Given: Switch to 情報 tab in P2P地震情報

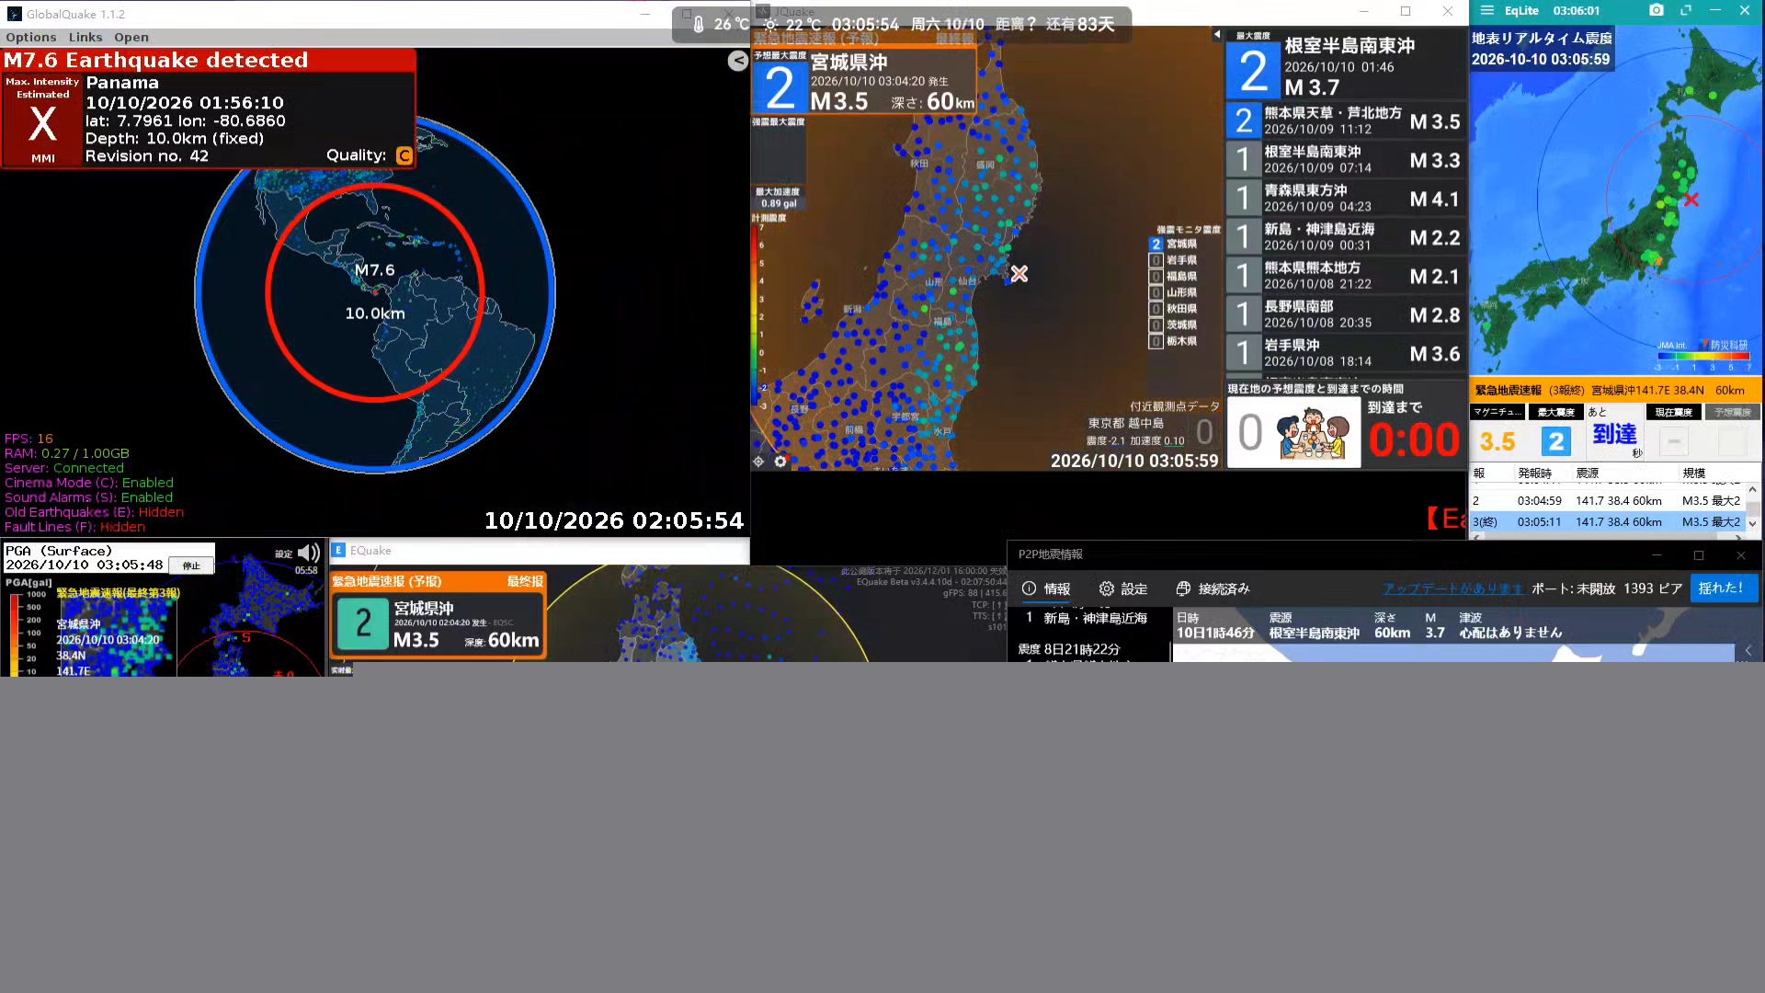Looking at the screenshot, I should click(x=1046, y=588).
